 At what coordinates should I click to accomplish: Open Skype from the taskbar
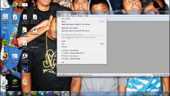tap(42, 94)
